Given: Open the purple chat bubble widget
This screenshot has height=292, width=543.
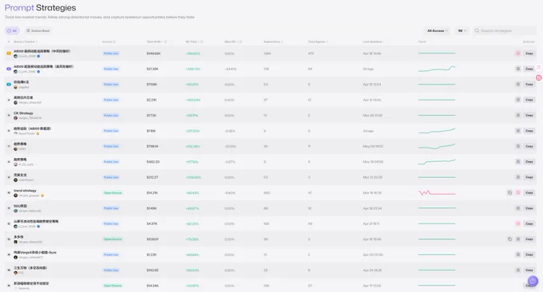Looking at the screenshot, I should tap(533, 281).
